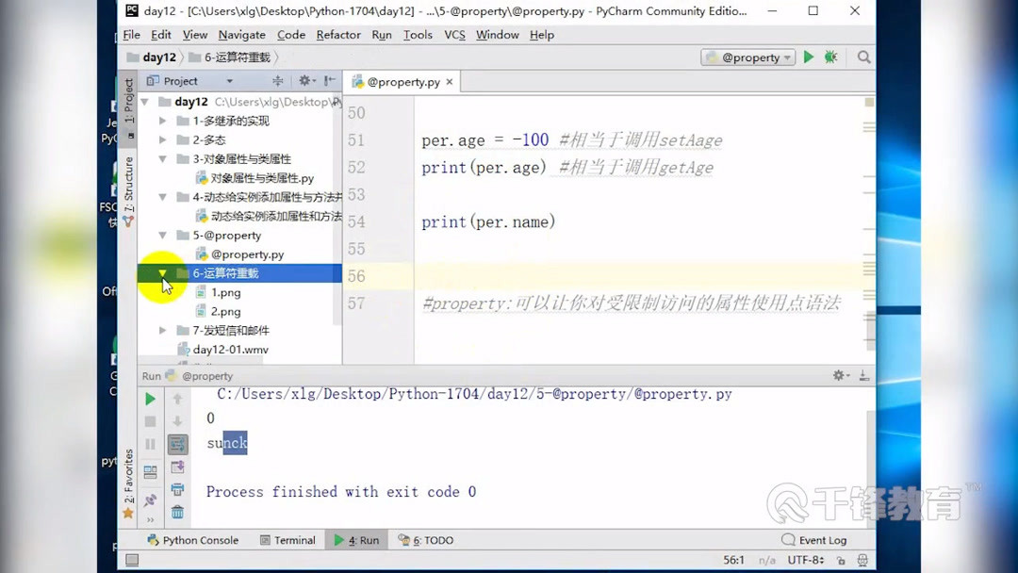This screenshot has height=573, width=1018.
Task: Open Search Everywhere via the magnifier icon
Action: pos(863,57)
